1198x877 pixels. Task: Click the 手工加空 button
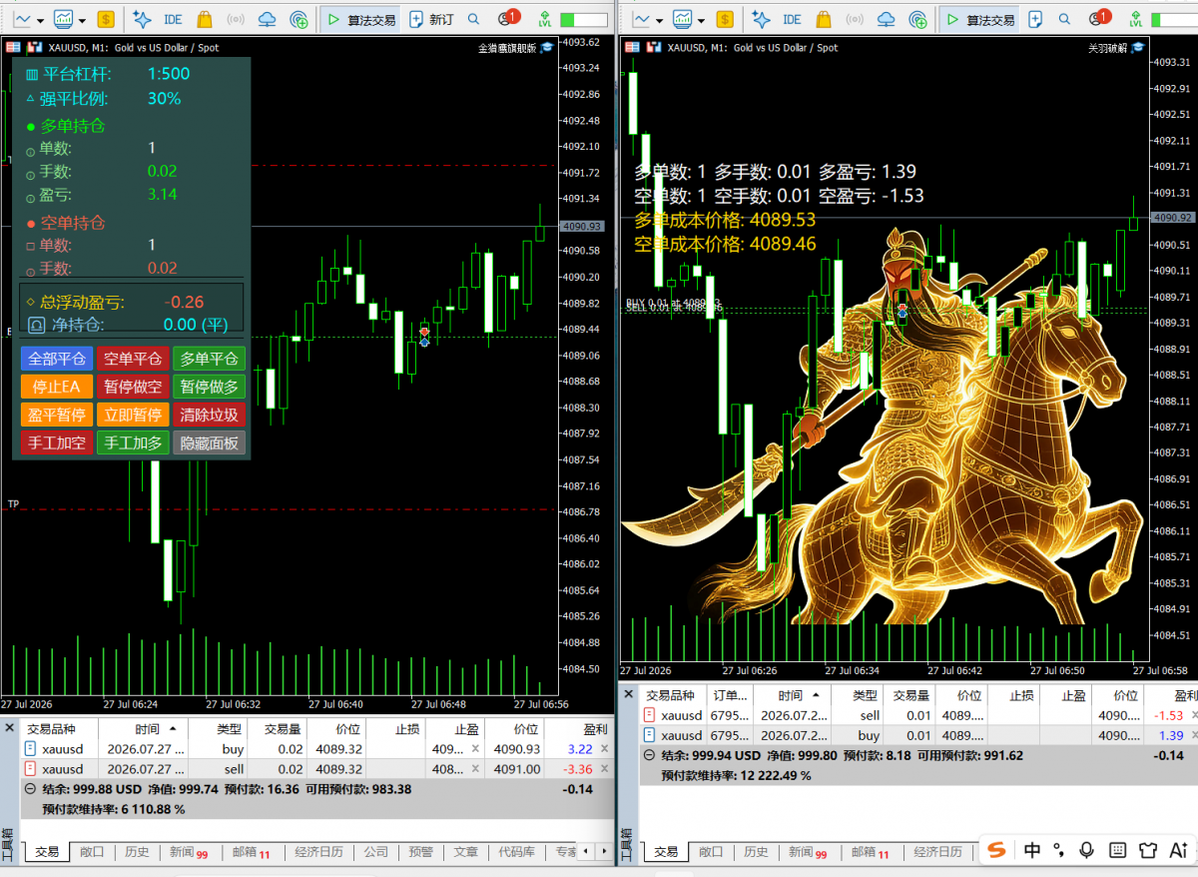pyautogui.click(x=57, y=442)
